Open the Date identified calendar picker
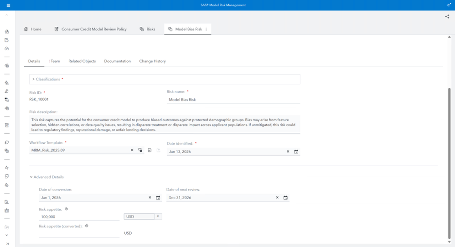Screen dimensions: 455x247 click(296, 151)
